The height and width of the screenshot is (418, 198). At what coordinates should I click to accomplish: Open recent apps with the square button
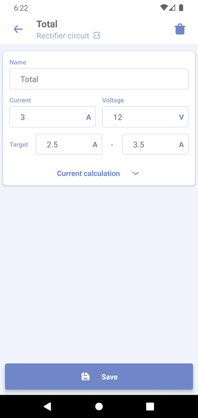pos(150,406)
